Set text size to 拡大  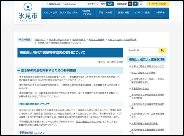(110, 4)
